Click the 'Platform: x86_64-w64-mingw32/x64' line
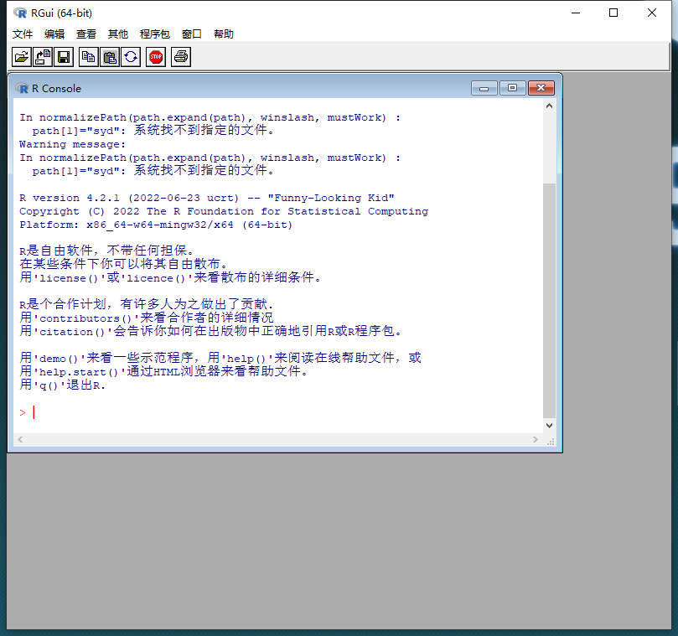This screenshot has height=636, width=678. click(156, 225)
